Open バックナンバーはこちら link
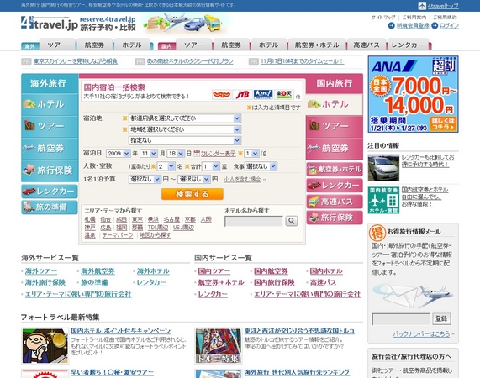 point(421,334)
